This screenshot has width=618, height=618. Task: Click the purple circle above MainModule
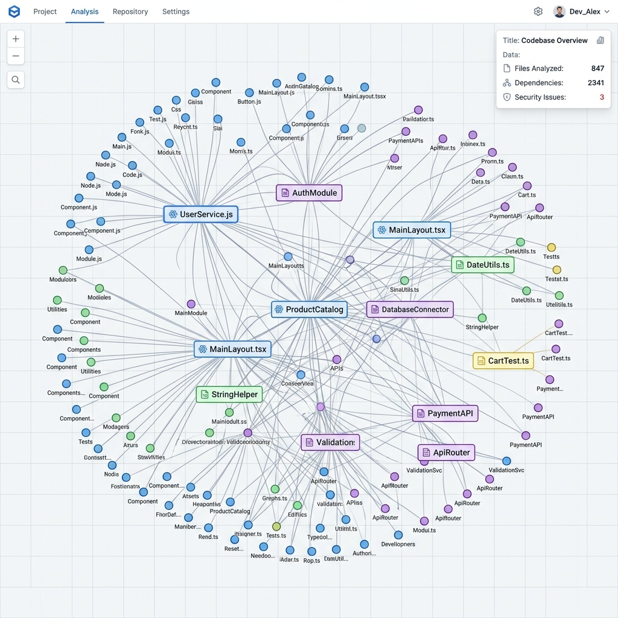click(x=191, y=304)
